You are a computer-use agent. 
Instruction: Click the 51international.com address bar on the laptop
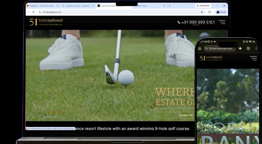click(117, 12)
